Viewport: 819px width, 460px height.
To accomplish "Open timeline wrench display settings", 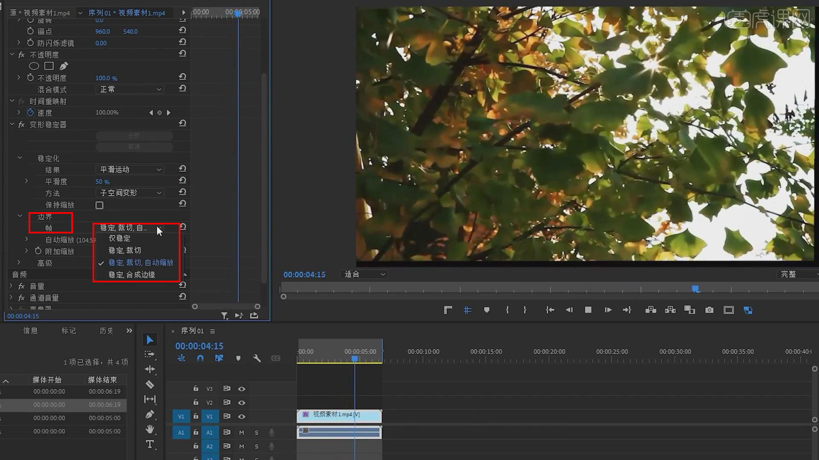I will point(257,358).
